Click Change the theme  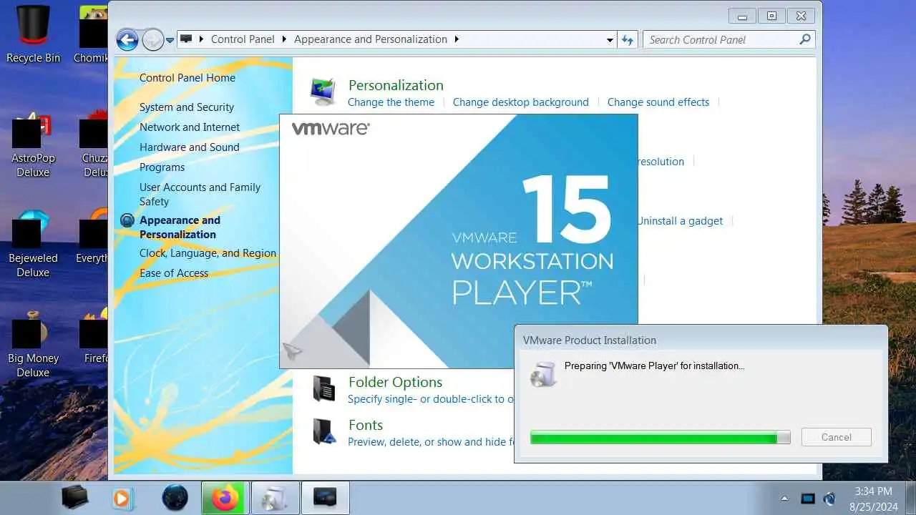click(391, 102)
